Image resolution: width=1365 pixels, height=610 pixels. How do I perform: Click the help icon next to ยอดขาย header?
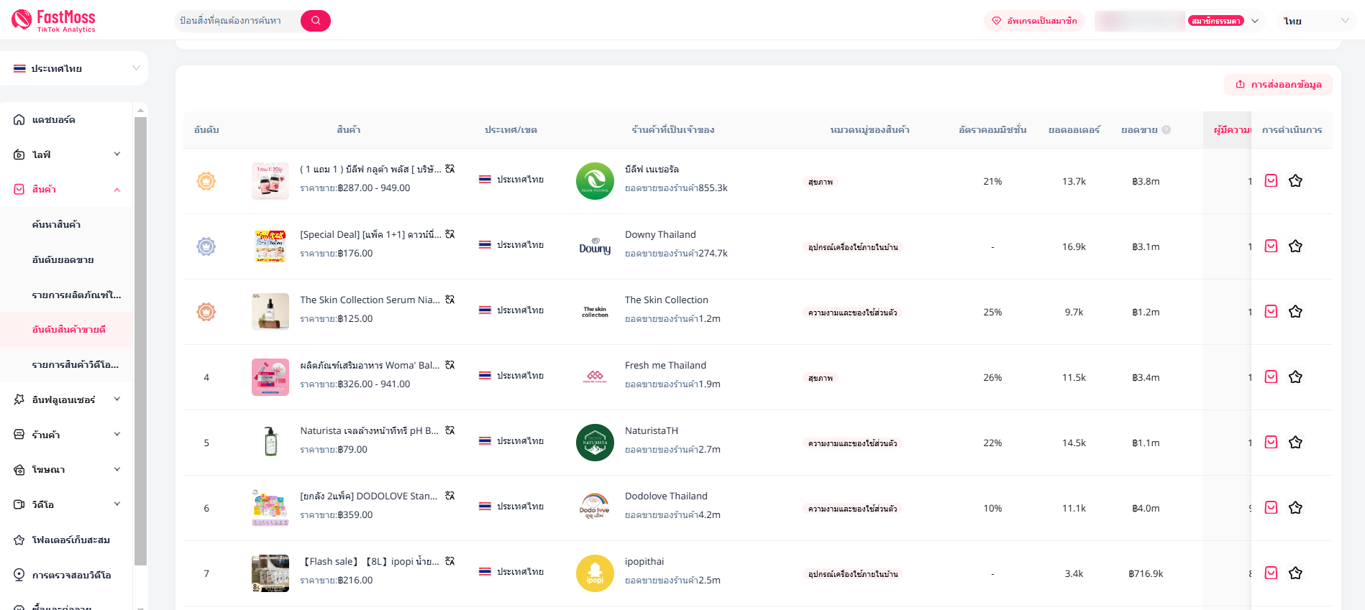click(1167, 130)
